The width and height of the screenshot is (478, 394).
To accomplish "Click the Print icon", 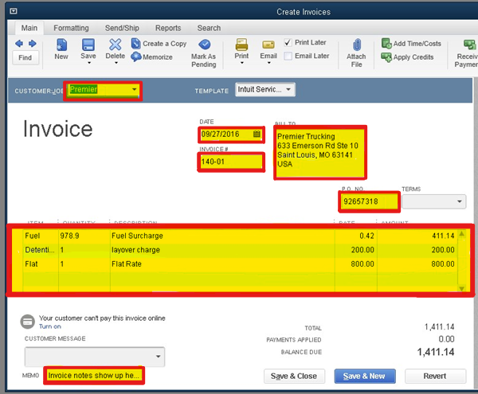I will click(241, 44).
